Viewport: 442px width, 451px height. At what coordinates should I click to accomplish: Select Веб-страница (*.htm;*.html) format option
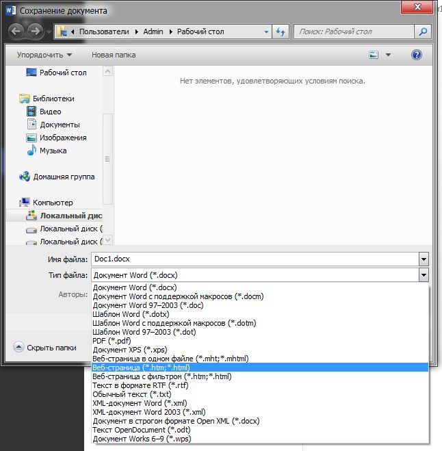[140, 368]
